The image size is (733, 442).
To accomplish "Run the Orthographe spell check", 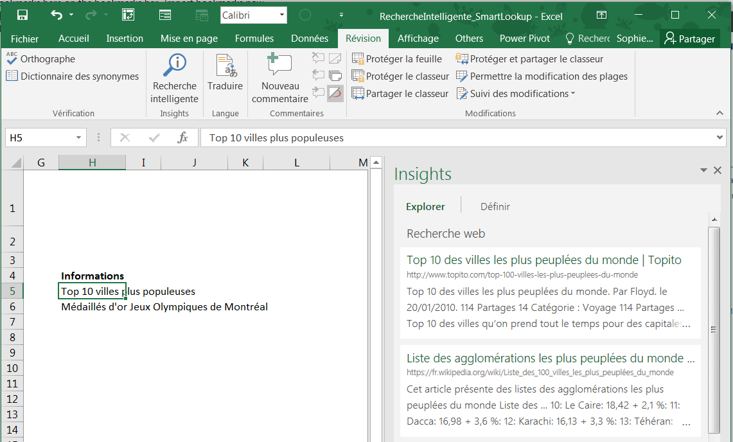I will click(40, 59).
